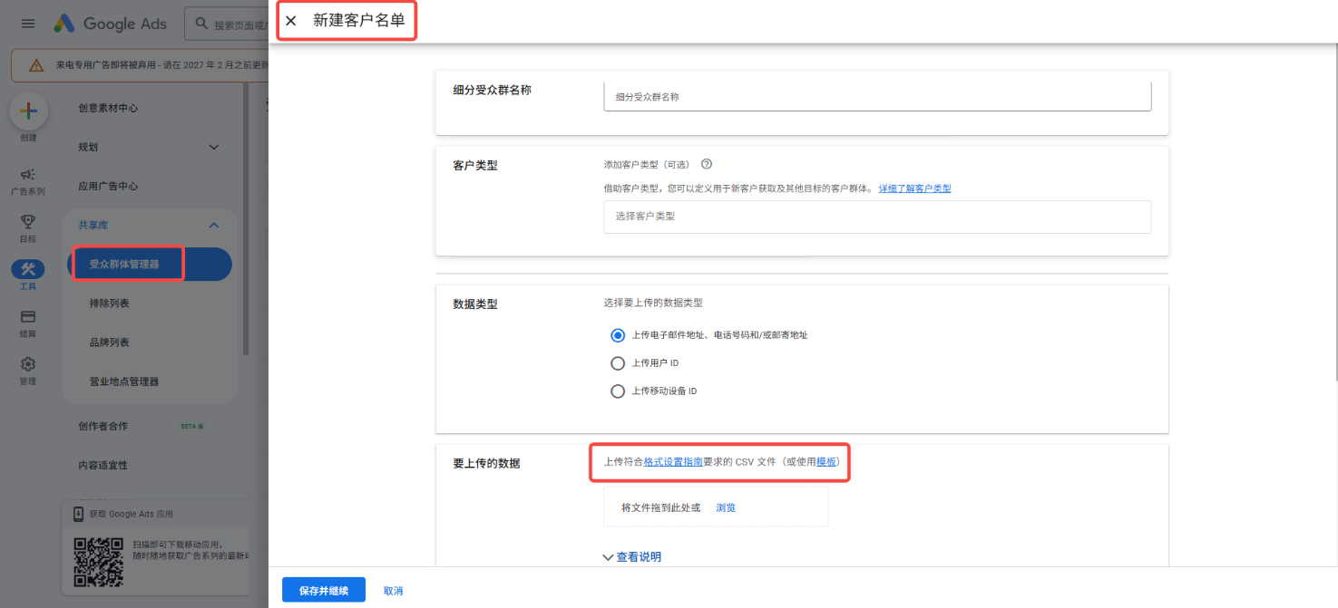Click the 保存并继续 button
1338x608 pixels.
[x=324, y=589]
